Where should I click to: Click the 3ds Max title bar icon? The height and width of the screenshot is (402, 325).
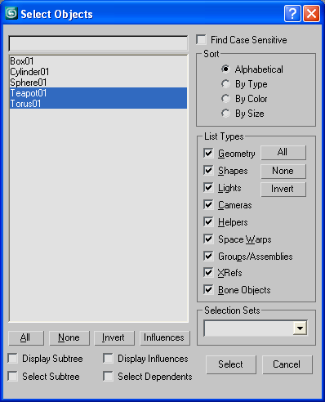coord(11,13)
